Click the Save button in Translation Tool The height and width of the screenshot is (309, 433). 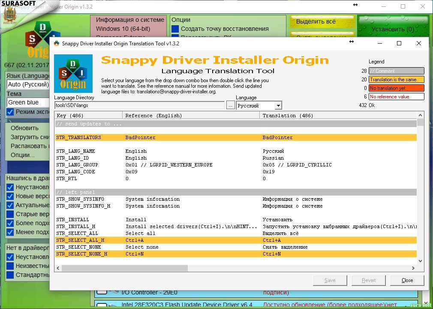[330, 280]
